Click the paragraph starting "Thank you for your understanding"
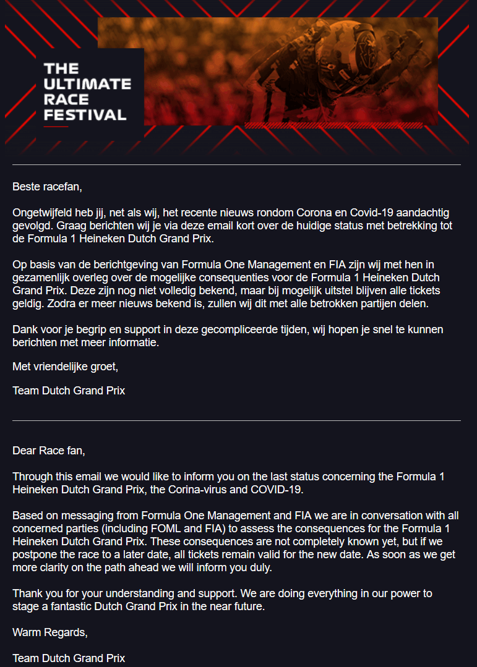This screenshot has height=667, width=477. coord(223,599)
